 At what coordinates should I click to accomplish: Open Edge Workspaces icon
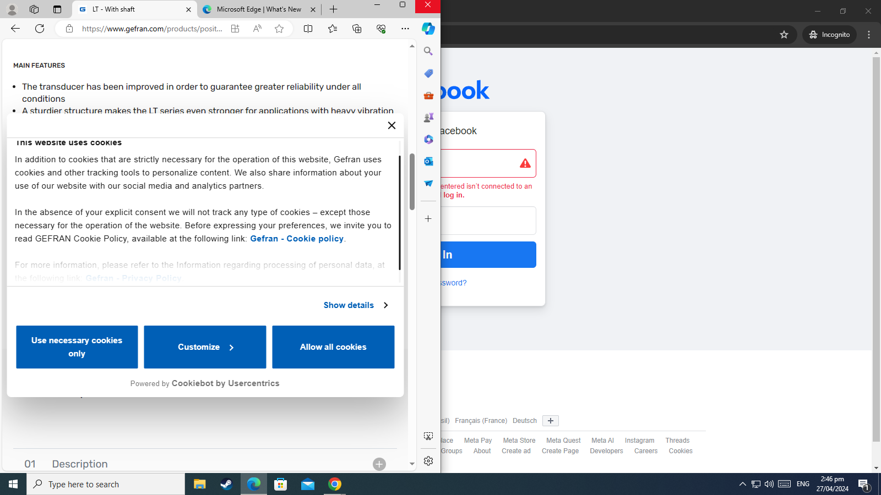pos(34,9)
